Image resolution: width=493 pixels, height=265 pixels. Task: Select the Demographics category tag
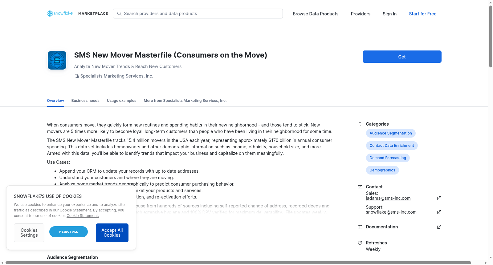(382, 170)
